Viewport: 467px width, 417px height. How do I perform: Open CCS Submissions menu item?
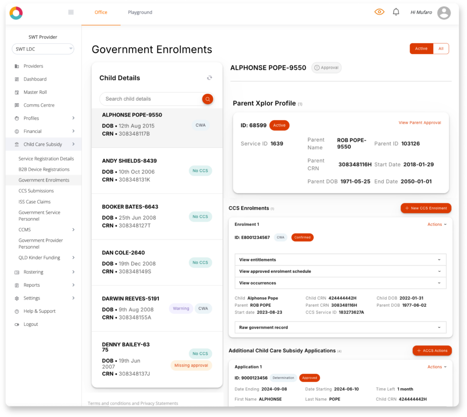click(36, 191)
